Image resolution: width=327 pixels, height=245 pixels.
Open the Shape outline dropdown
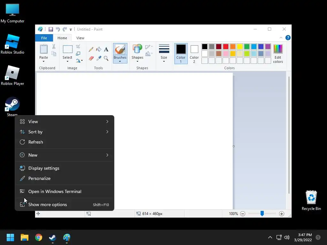pos(149,47)
